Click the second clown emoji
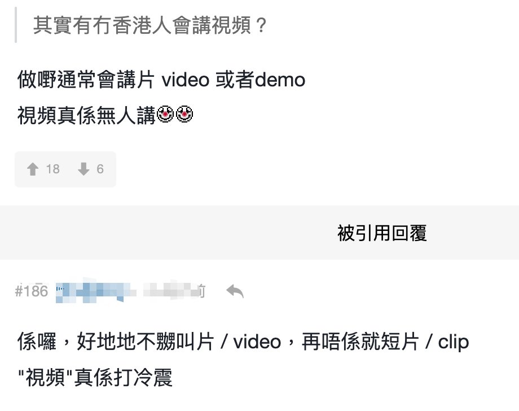519x411 pixels. click(184, 114)
